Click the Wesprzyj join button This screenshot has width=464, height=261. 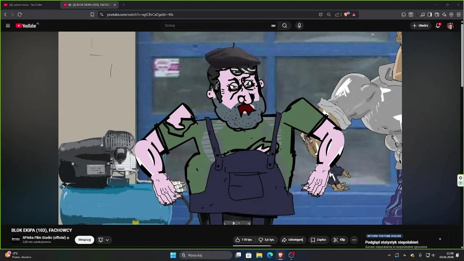(84, 240)
